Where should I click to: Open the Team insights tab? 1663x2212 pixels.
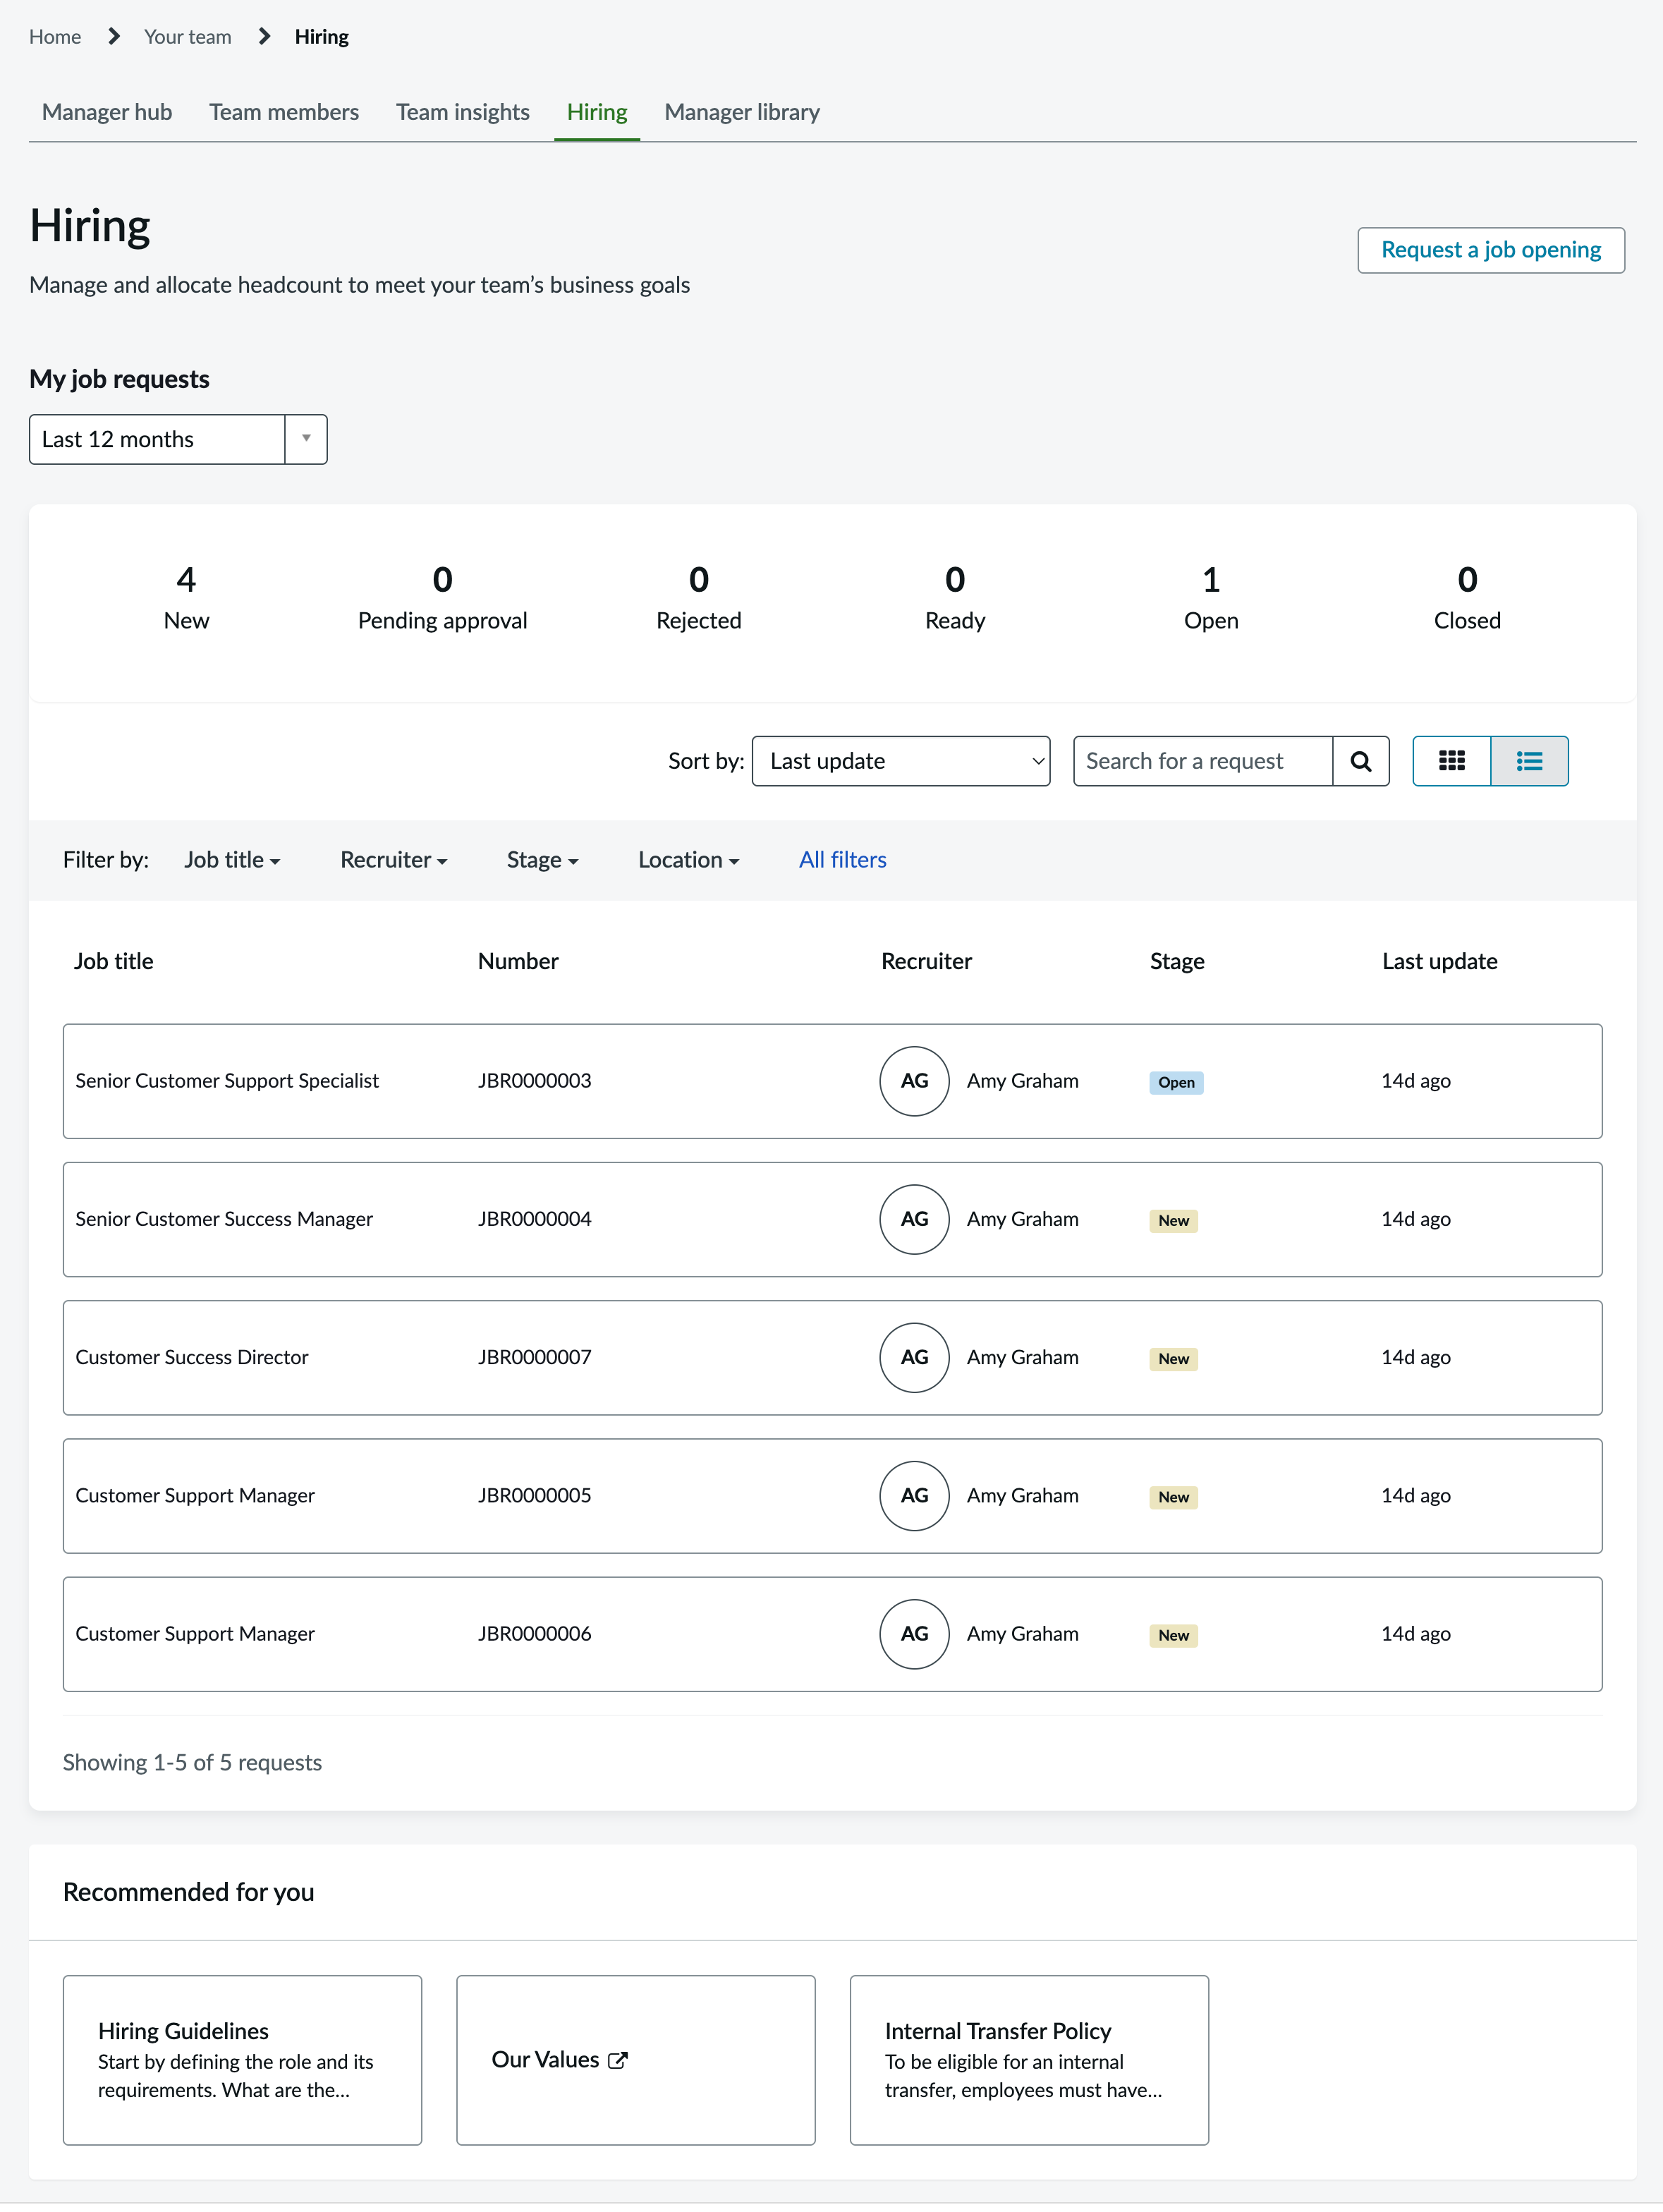463,112
